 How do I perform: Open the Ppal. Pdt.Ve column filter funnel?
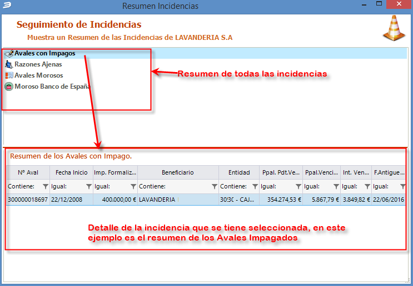click(298, 186)
